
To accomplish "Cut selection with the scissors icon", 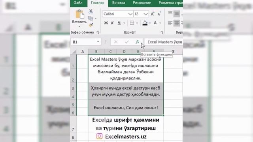I will tap(91, 11).
